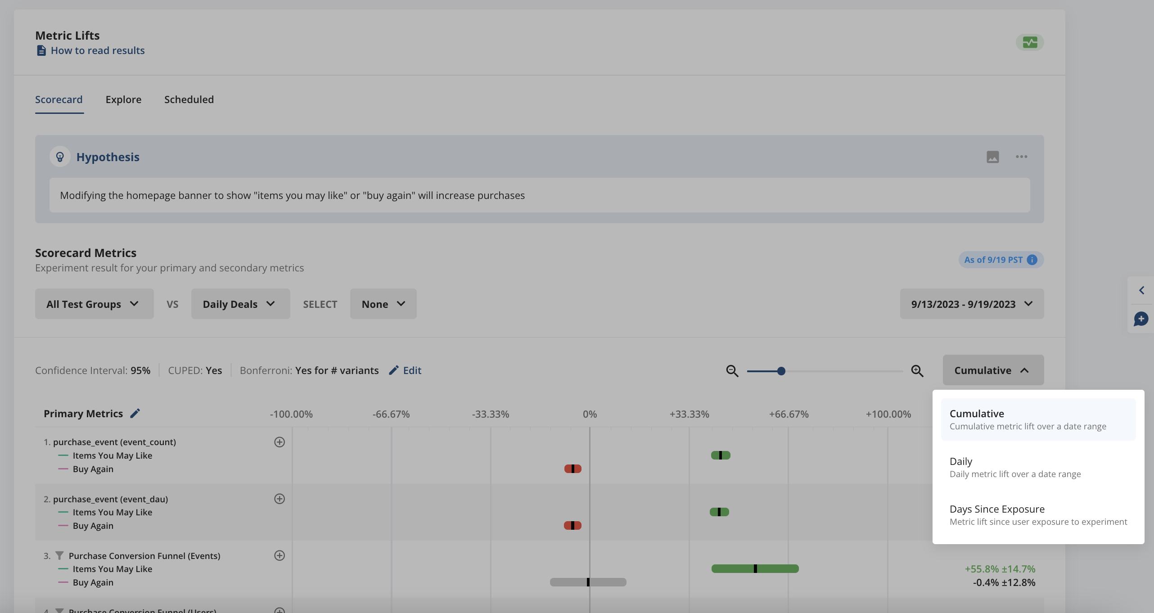Open the 9/13/2023 - 9/19/2023 date range dropdown

point(972,304)
